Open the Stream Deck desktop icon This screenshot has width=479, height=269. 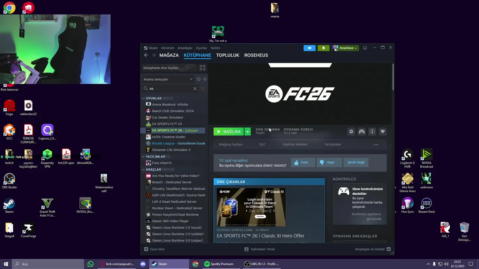point(426,205)
